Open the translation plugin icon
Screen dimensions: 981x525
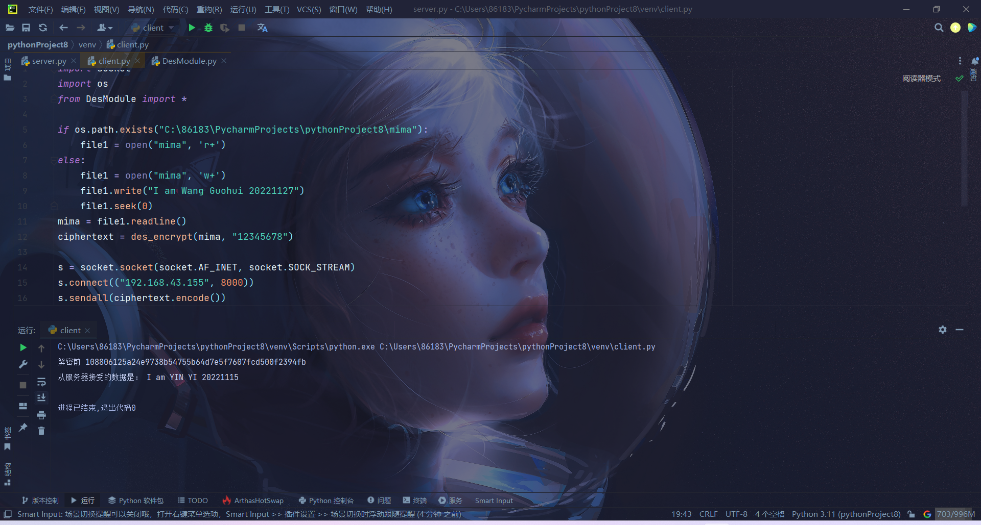262,28
